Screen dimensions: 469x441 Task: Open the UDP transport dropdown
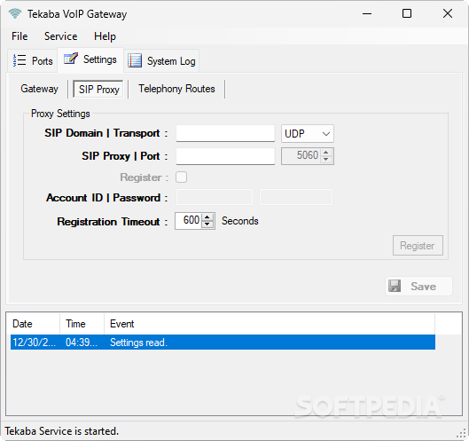[308, 133]
